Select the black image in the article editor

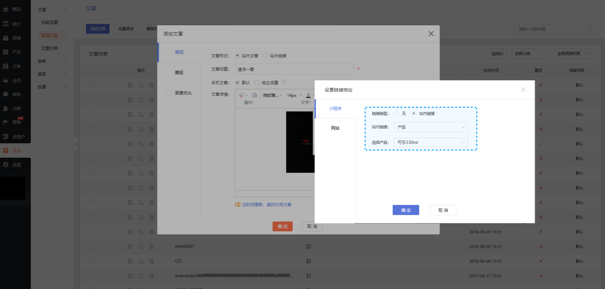pos(300,142)
